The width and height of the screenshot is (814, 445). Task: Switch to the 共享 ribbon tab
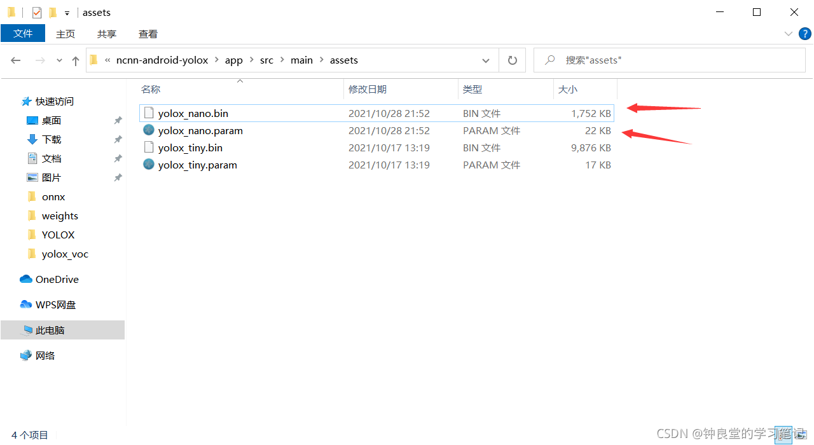point(107,34)
